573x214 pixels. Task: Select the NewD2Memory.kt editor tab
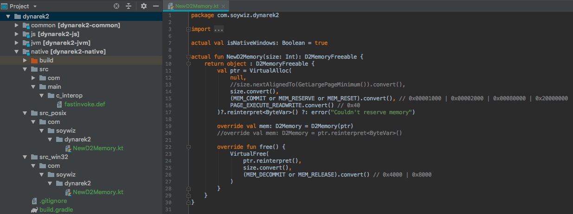(x=197, y=6)
